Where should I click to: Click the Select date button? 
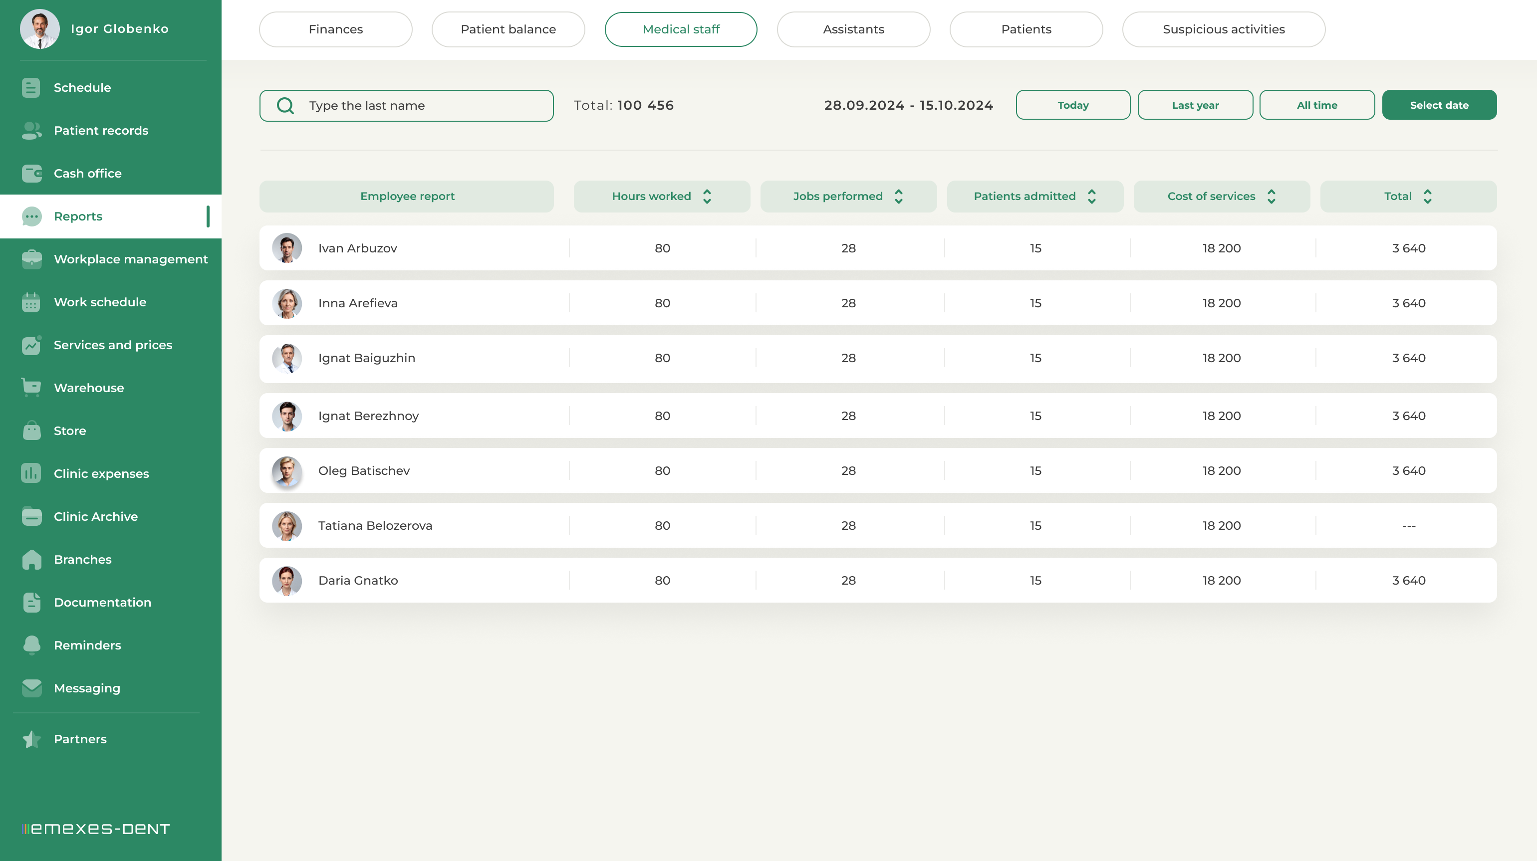coord(1439,105)
